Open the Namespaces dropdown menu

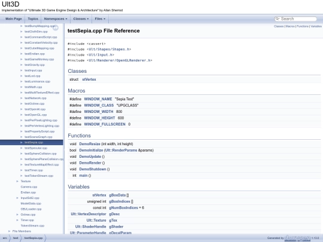click(56, 19)
